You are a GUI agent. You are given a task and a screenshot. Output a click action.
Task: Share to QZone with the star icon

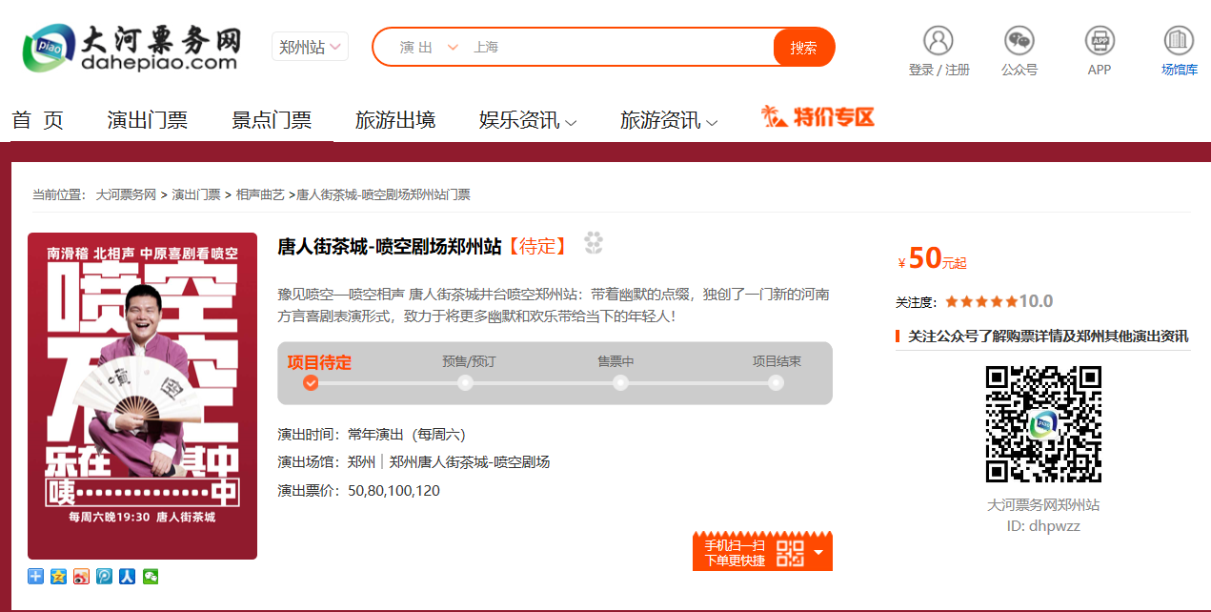(x=59, y=577)
